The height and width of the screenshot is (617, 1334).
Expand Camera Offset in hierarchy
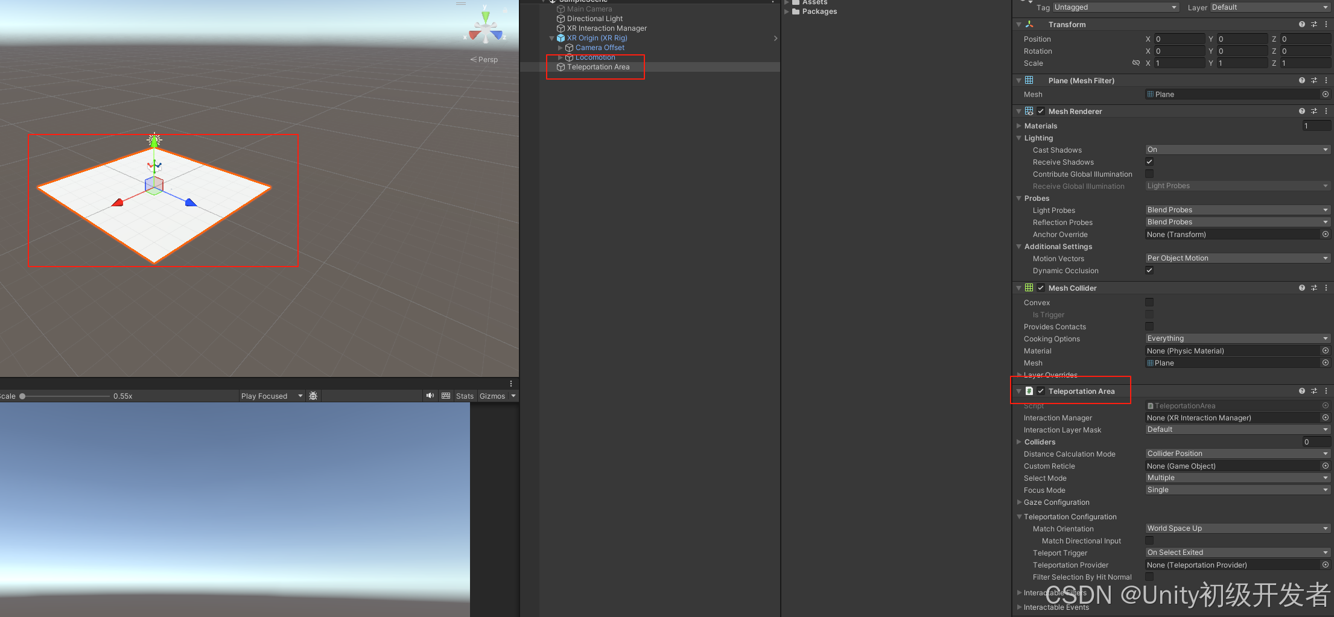tap(560, 48)
